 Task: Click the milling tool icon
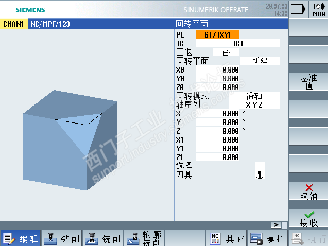tap(92, 238)
